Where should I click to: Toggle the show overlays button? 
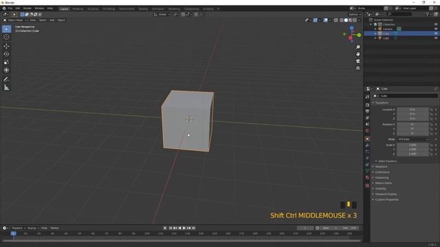coord(325,20)
